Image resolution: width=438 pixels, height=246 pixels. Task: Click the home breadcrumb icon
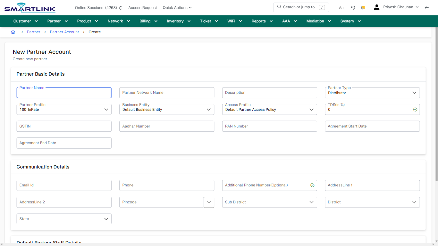[13, 32]
